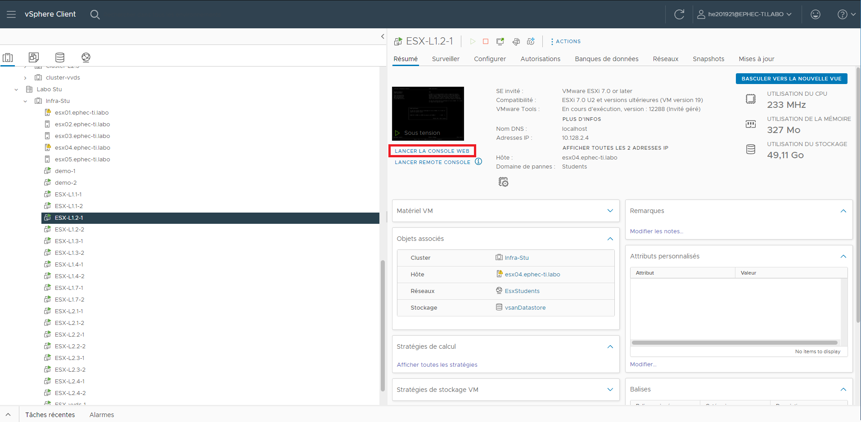Click the memory usage icon
The image size is (861, 422).
[751, 124]
